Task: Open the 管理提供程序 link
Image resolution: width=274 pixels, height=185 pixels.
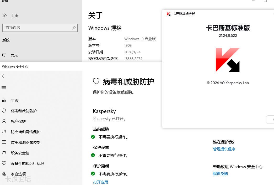Action: tap(224, 149)
